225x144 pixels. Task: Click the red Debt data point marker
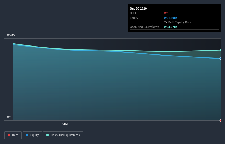pyautogui.click(x=220, y=120)
